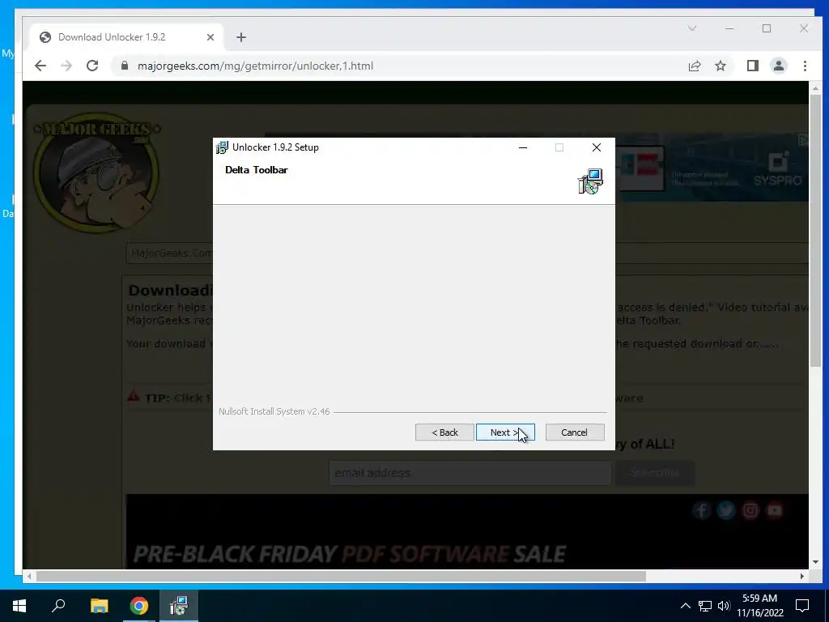Open volume control tray icon

click(724, 606)
